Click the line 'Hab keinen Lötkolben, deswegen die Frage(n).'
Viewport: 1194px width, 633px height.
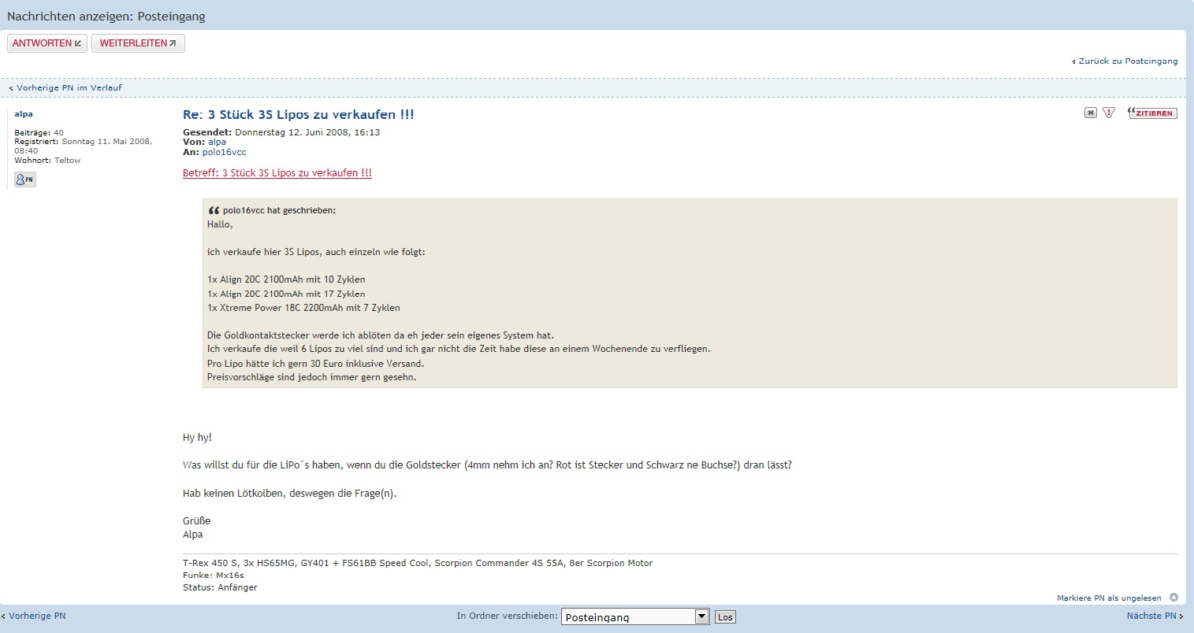tap(289, 494)
